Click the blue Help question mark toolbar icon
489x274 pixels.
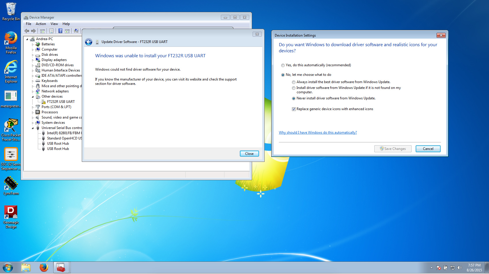tap(60, 31)
